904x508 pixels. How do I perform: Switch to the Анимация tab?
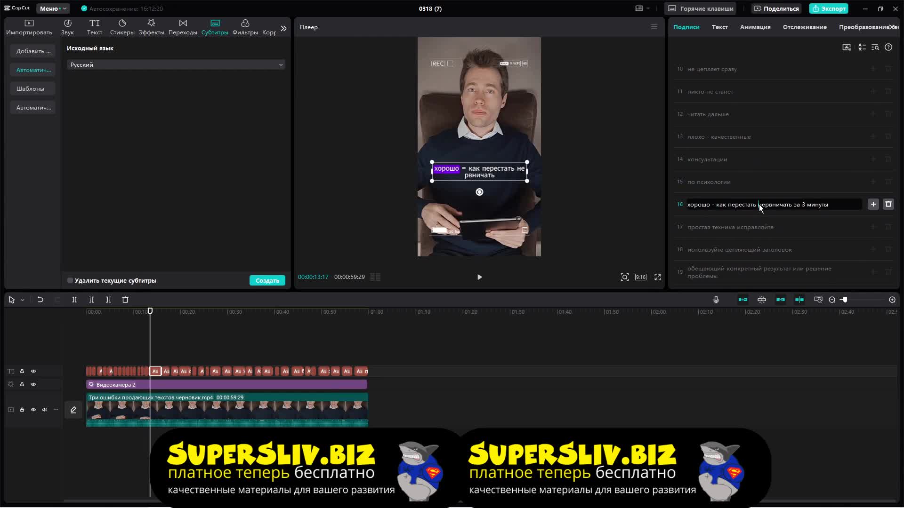(755, 27)
